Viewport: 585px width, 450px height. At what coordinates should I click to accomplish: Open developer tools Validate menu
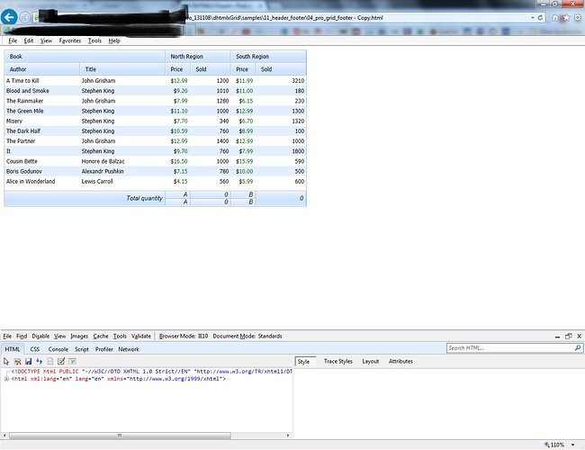(x=141, y=337)
